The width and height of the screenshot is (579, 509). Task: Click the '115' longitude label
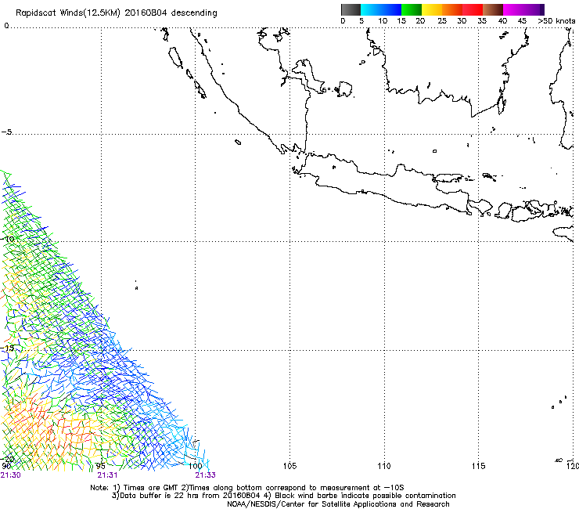point(478,466)
